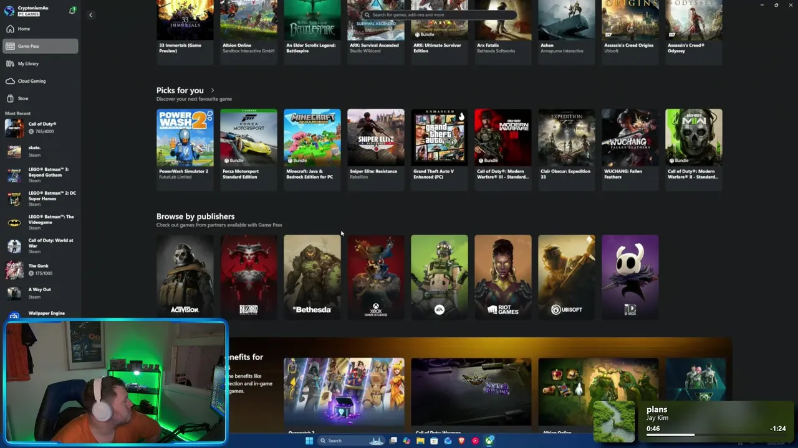Open ARK: Survival Ascended tile
The image size is (798, 448).
click(x=376, y=32)
